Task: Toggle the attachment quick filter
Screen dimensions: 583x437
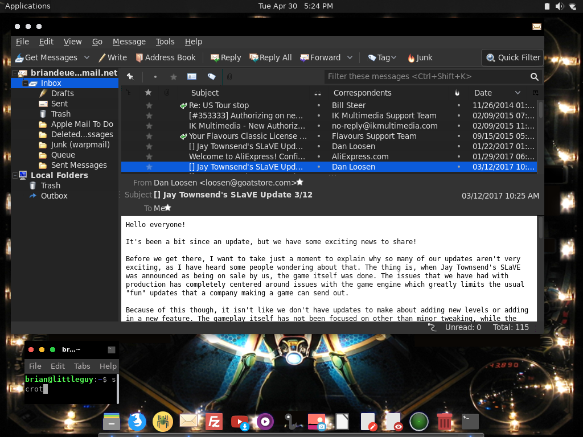Action: pyautogui.click(x=229, y=77)
